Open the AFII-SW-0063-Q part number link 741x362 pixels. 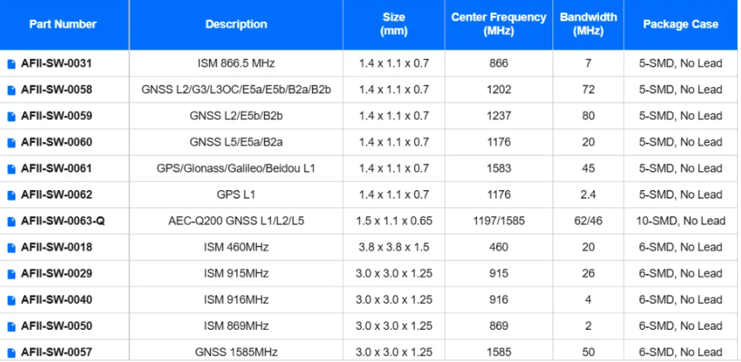63,221
